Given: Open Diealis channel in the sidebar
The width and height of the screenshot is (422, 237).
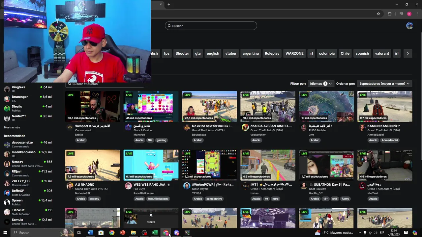Looking at the screenshot, I should click(28, 108).
